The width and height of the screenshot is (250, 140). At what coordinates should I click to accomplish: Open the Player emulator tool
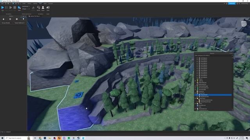(43, 8)
